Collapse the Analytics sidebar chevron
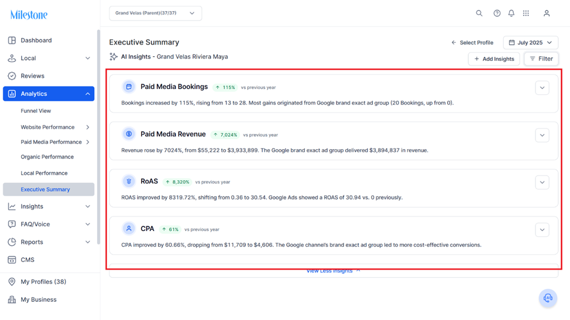570x320 pixels. [88, 94]
